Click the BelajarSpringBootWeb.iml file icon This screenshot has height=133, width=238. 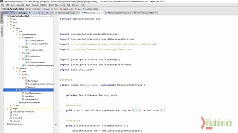[11, 112]
